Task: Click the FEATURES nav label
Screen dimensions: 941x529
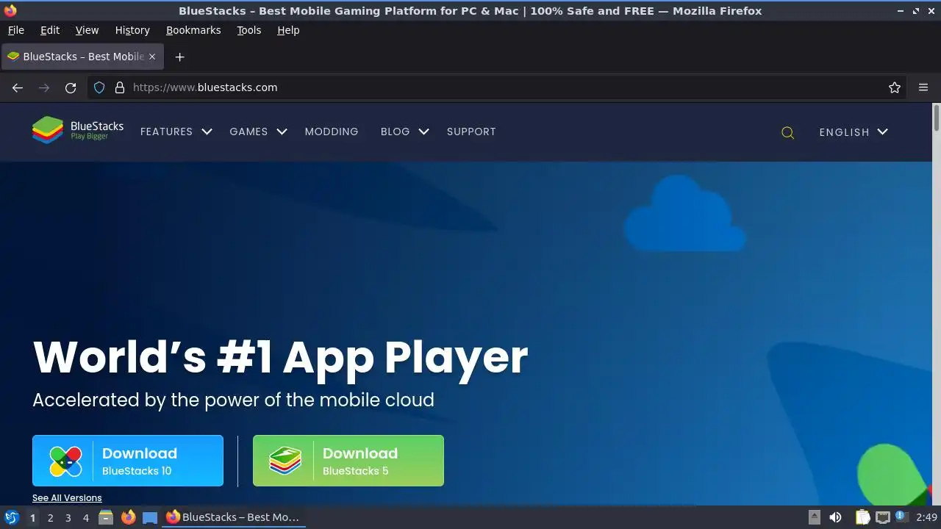Action: pos(166,132)
